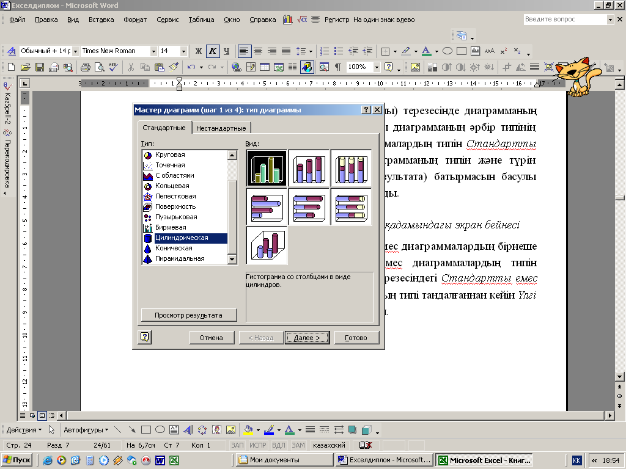Decrease paragraph indent
This screenshot has width=626, height=469.
[x=353, y=51]
